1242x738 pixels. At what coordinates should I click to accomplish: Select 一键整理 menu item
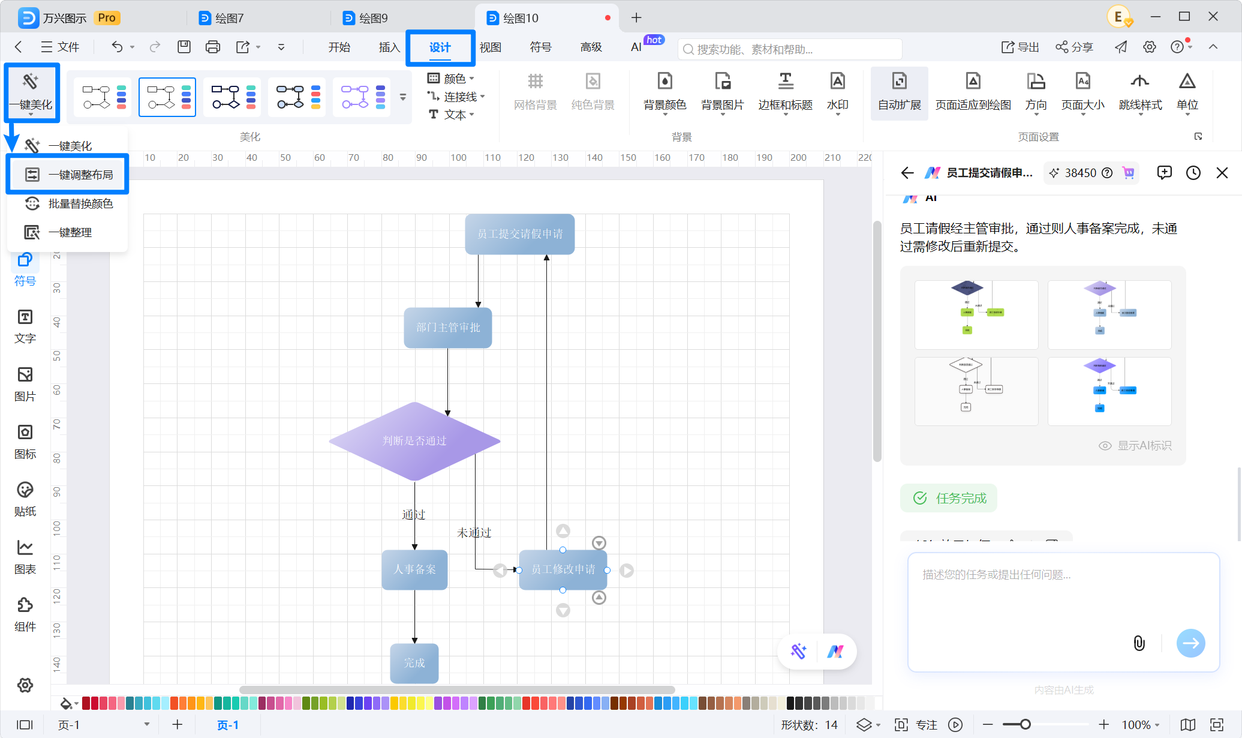click(68, 232)
